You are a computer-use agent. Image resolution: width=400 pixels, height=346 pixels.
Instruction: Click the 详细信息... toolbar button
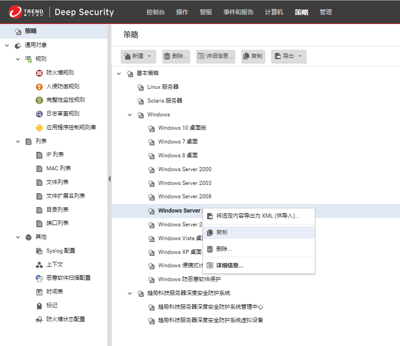tap(215, 56)
